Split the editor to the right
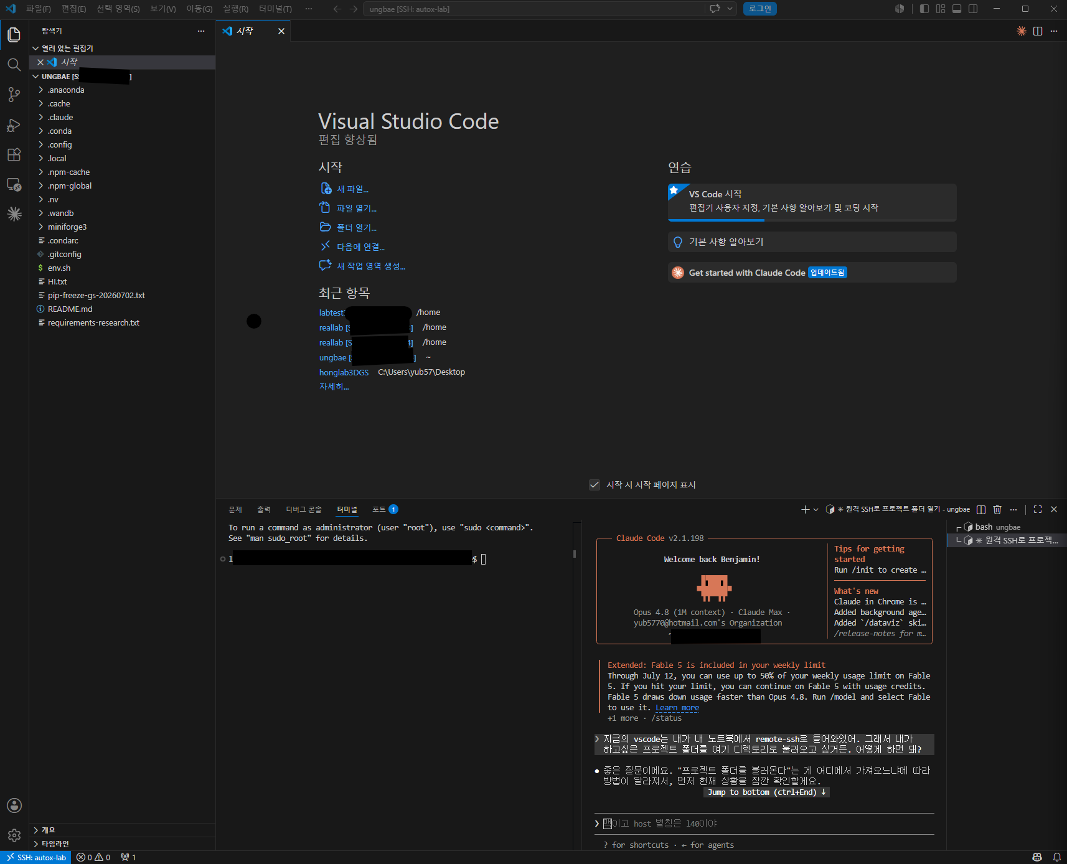The height and width of the screenshot is (864, 1067). 1038,31
